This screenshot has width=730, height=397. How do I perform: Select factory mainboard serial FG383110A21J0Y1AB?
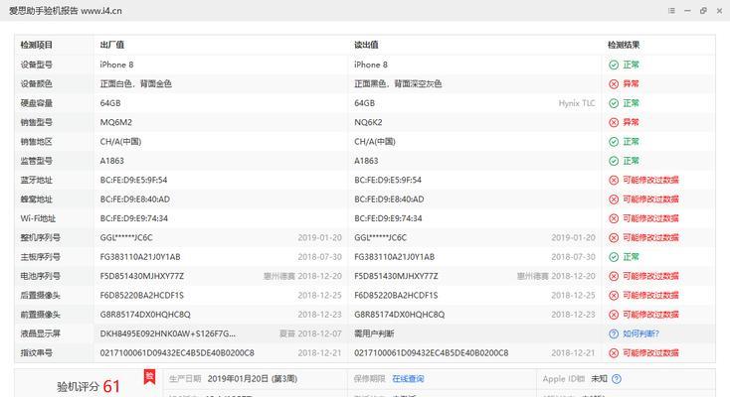click(140, 257)
